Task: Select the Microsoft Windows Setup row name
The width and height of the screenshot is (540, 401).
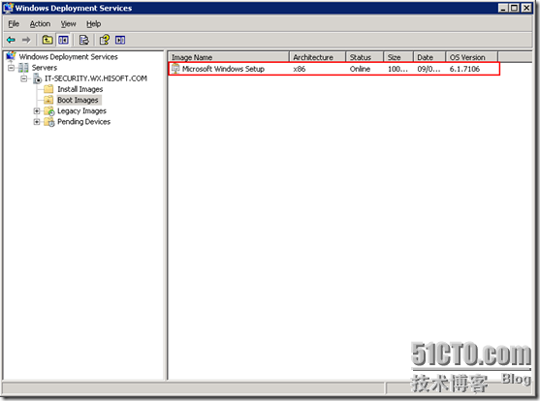Action: 223,69
